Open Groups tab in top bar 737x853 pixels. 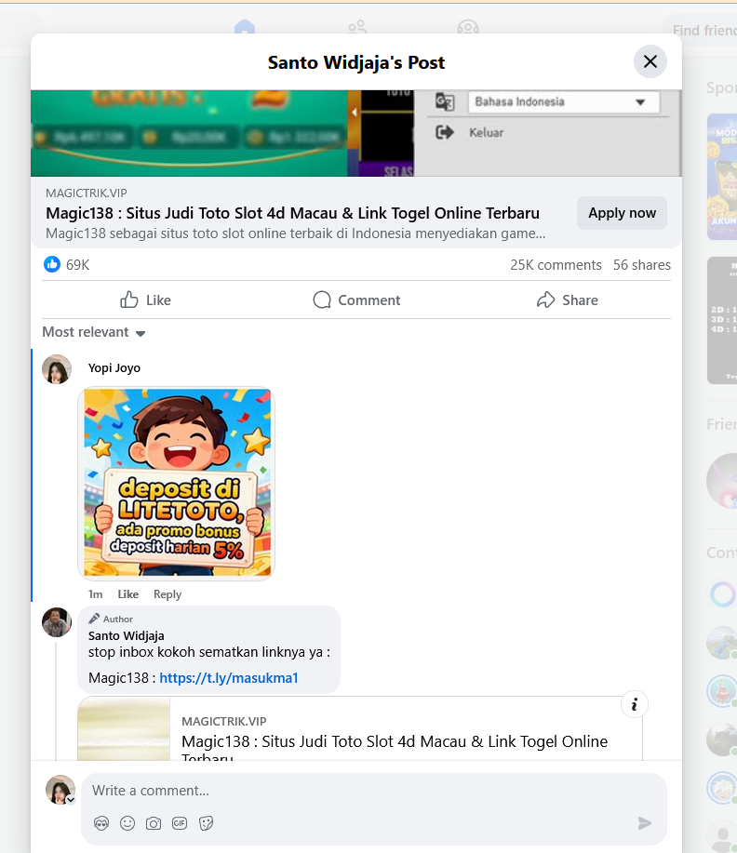click(468, 26)
